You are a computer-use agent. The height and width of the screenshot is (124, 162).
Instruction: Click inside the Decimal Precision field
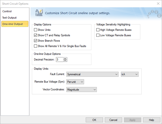pyautogui.click(x=60, y=59)
